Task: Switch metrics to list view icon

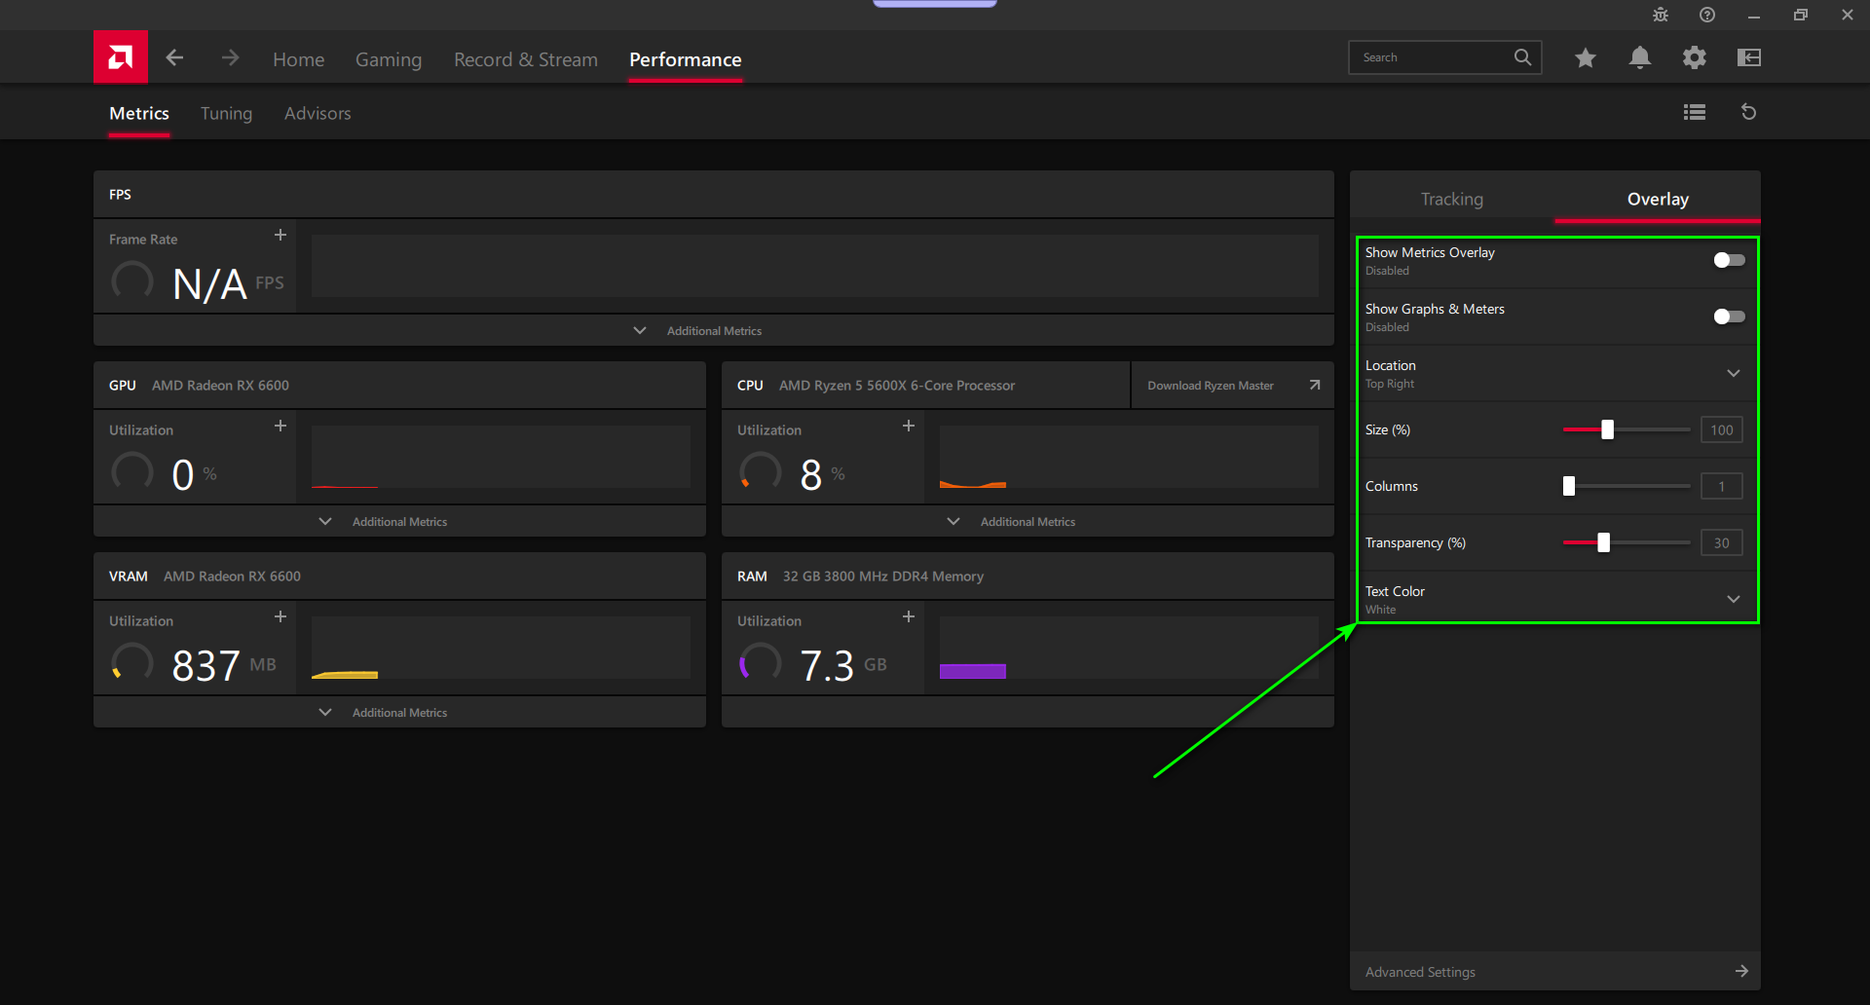Action: pyautogui.click(x=1695, y=112)
